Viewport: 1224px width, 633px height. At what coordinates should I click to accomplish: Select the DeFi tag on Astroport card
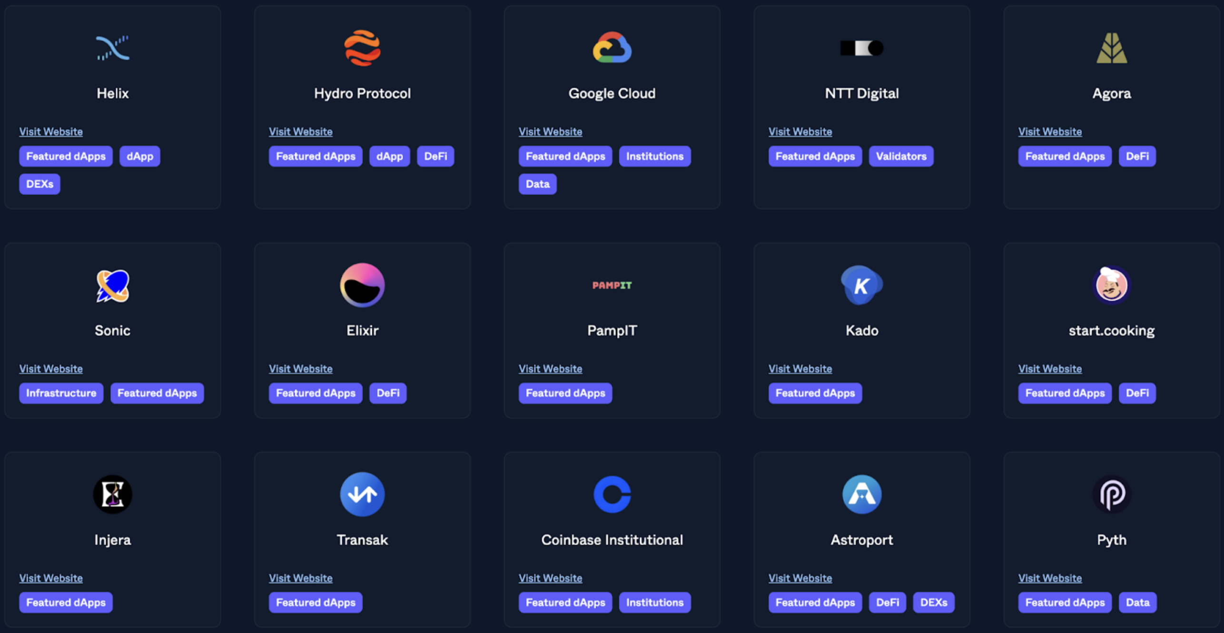pos(888,603)
